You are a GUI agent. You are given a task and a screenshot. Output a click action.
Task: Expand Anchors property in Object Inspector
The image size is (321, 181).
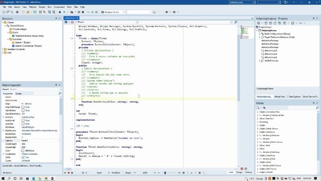pyautogui.click(x=4, y=117)
